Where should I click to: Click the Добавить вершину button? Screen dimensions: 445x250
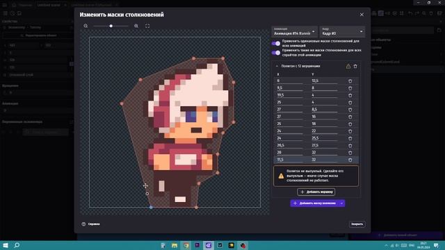[316, 192]
